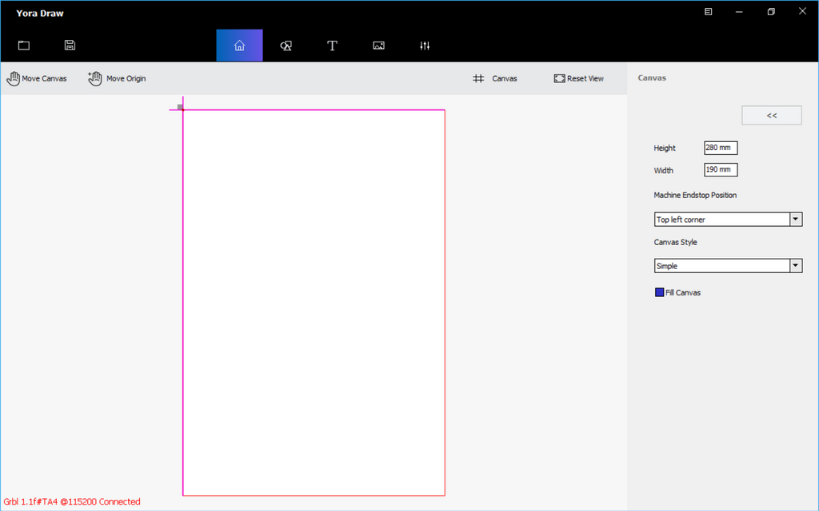This screenshot has height=511, width=819.
Task: Click the title bar panel layout icon
Action: click(x=709, y=12)
